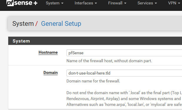Click the Domain field label
Image resolution: width=182 pixels, height=110 pixels.
click(51, 73)
